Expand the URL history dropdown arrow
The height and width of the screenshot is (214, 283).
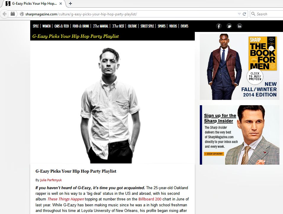click(x=239, y=14)
